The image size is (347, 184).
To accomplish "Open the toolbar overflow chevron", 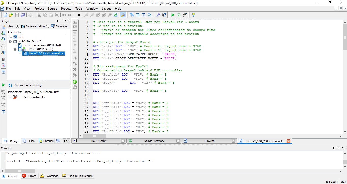I will click(79, 15).
